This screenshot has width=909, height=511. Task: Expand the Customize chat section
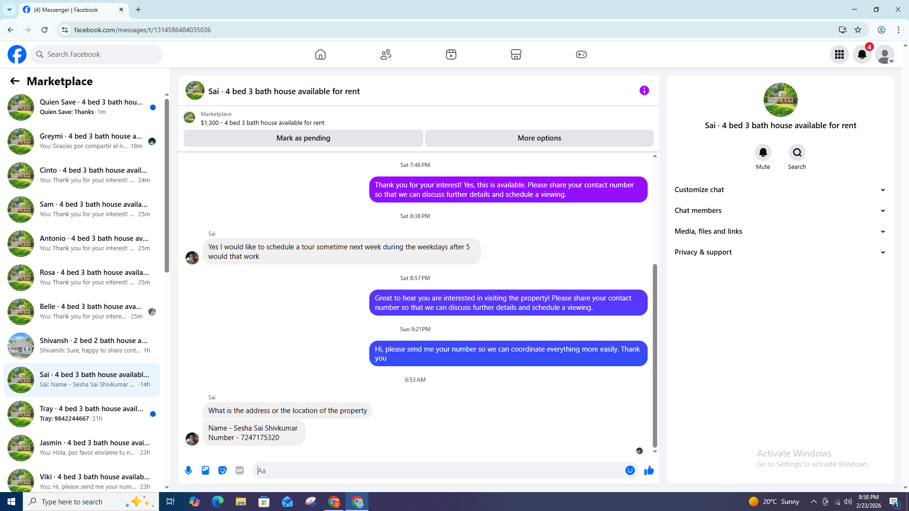pos(780,190)
